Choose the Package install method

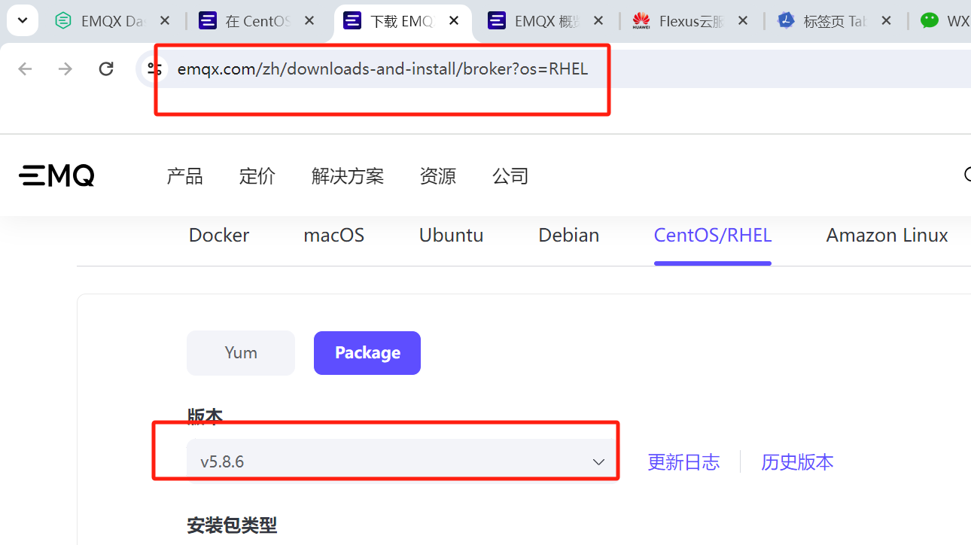pos(367,353)
